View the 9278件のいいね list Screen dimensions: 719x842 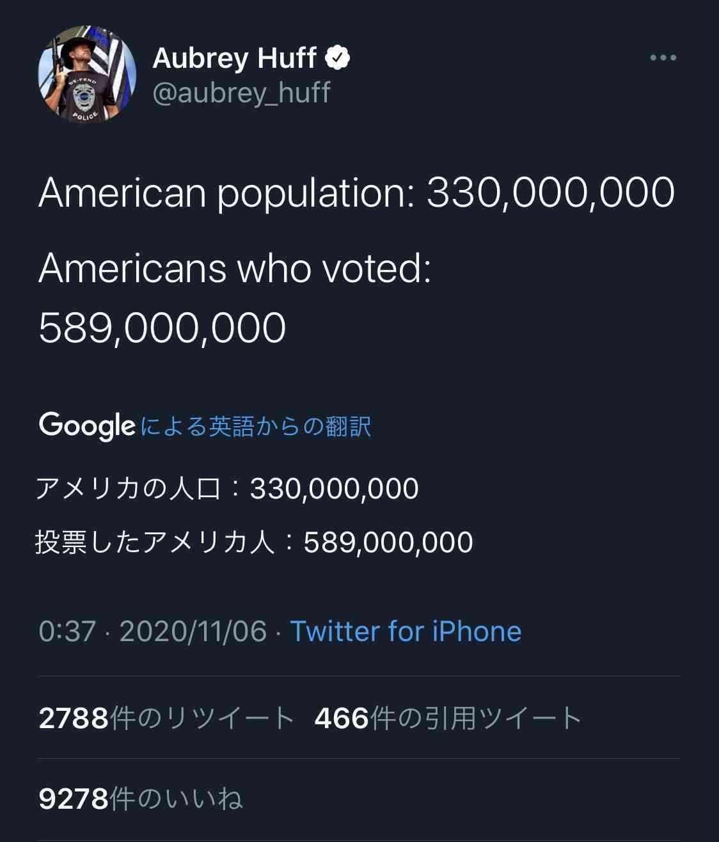tap(141, 799)
